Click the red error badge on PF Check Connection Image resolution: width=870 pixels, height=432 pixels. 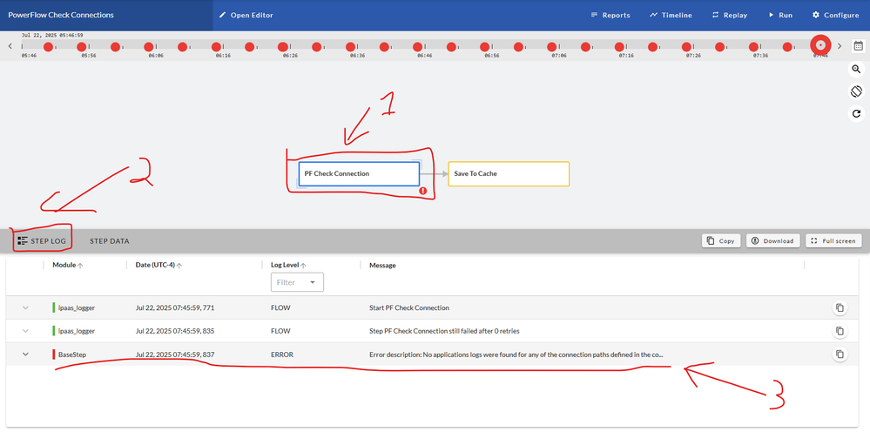pyautogui.click(x=422, y=190)
